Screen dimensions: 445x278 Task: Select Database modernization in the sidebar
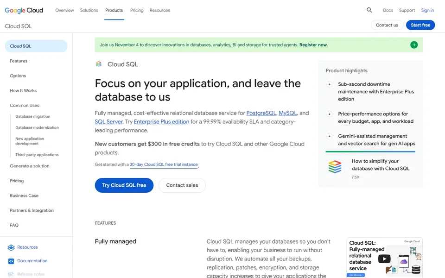[x=37, y=127]
